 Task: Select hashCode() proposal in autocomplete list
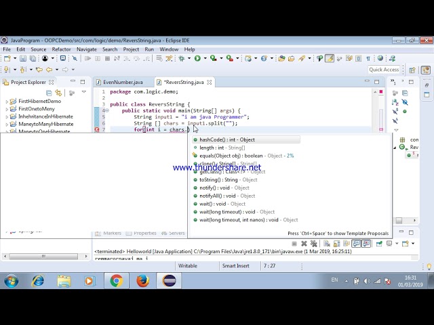[246, 140]
